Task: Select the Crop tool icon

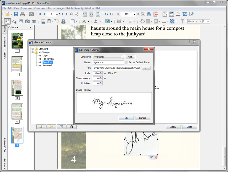Action: coord(185,14)
